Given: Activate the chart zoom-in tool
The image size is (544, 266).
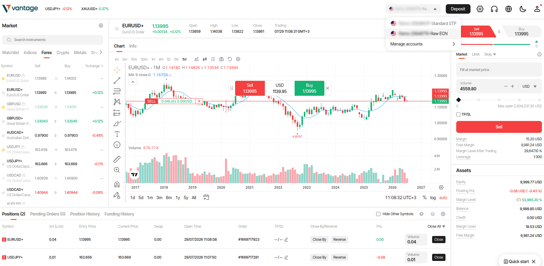Looking at the screenshot, I should 117,170.
